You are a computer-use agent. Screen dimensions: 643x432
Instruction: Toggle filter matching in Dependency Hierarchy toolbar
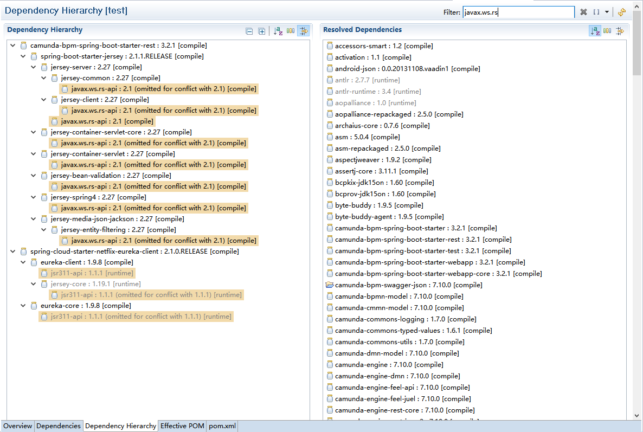(x=304, y=31)
